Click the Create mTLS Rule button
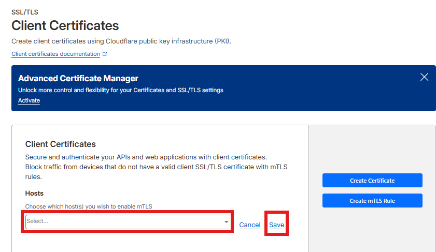This screenshot has height=252, width=436. tap(372, 200)
